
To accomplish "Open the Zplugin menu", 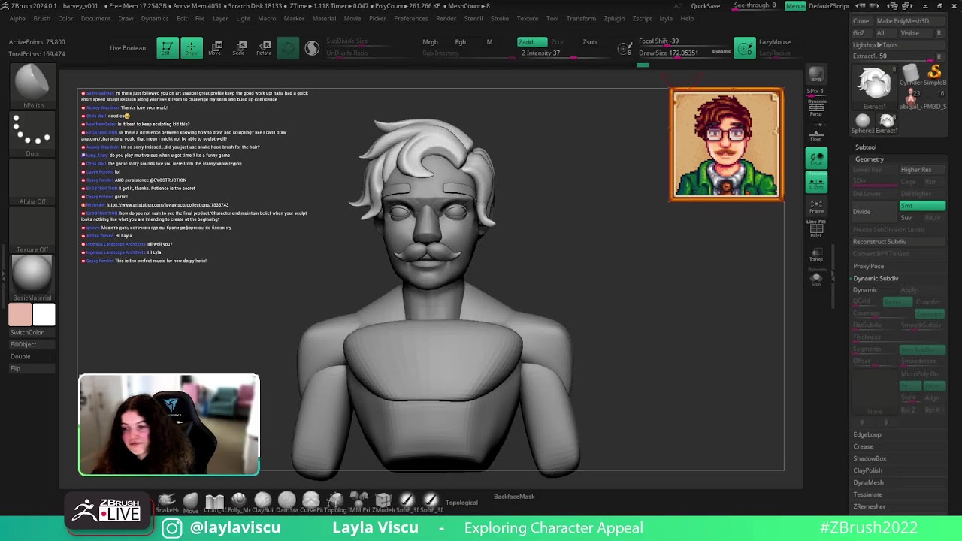I will coord(614,18).
